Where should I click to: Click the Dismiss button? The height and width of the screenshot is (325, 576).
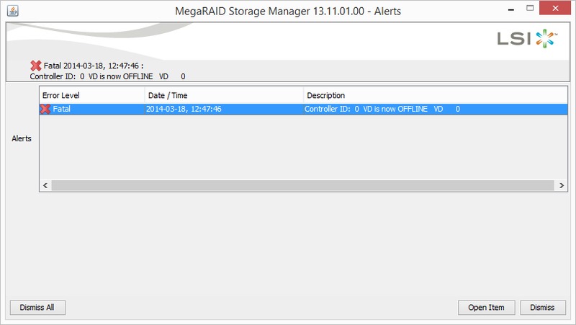(542, 308)
